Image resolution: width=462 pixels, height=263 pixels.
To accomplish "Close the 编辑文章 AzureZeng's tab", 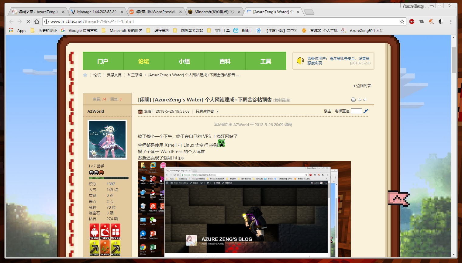I will [63, 12].
